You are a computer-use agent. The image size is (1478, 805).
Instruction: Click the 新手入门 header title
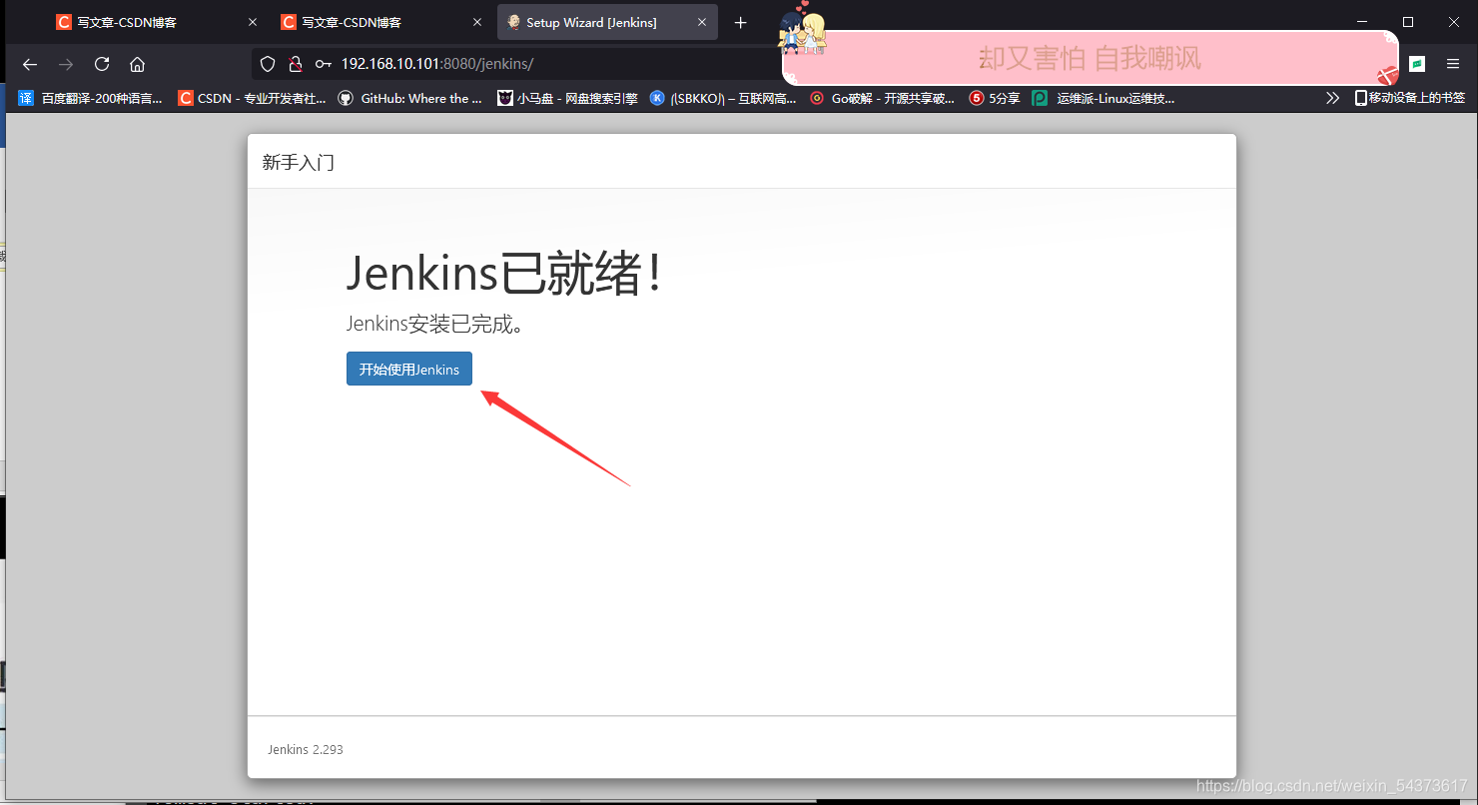(299, 162)
